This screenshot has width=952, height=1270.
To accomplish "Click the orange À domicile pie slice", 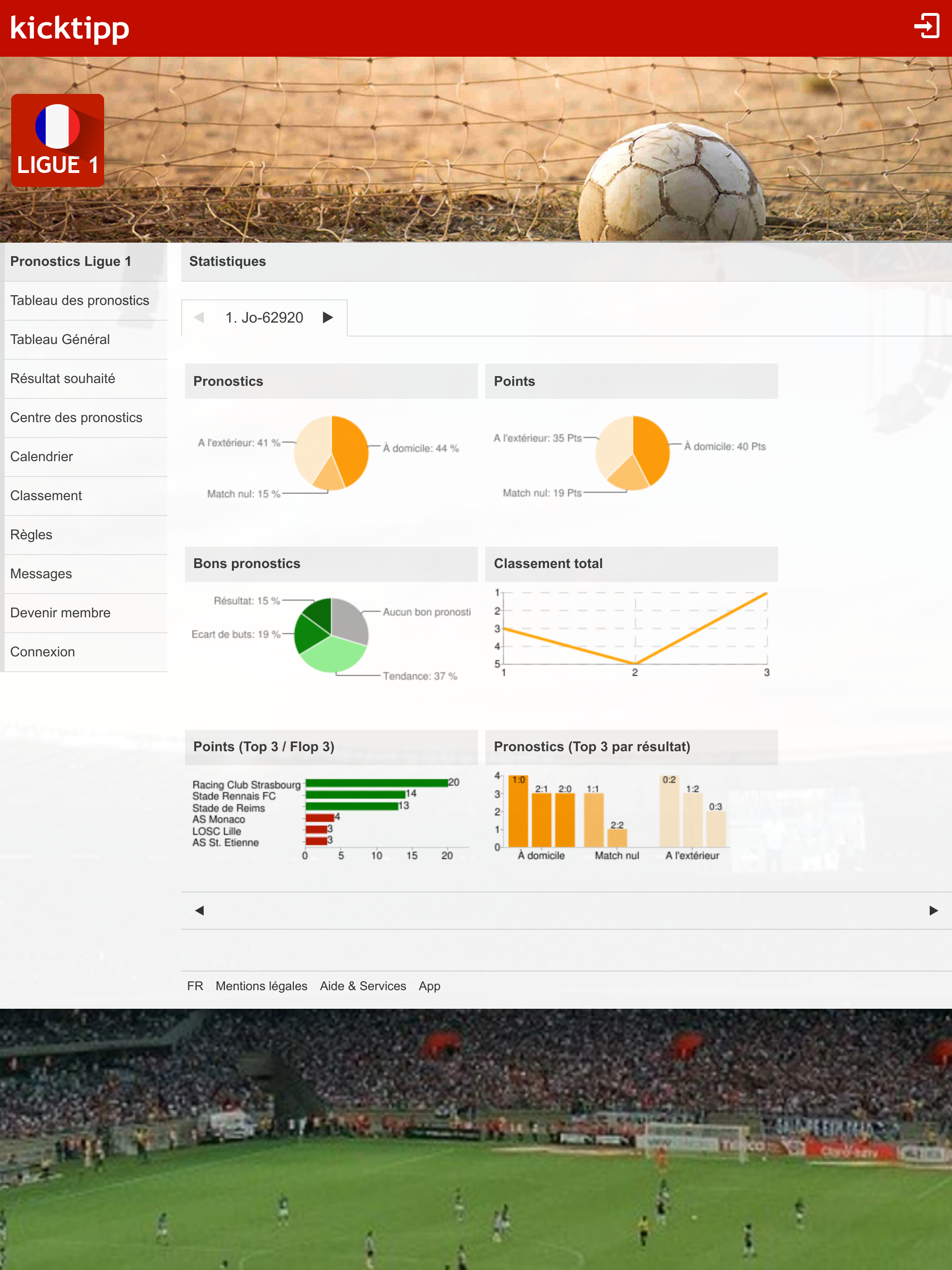I will pos(351,448).
